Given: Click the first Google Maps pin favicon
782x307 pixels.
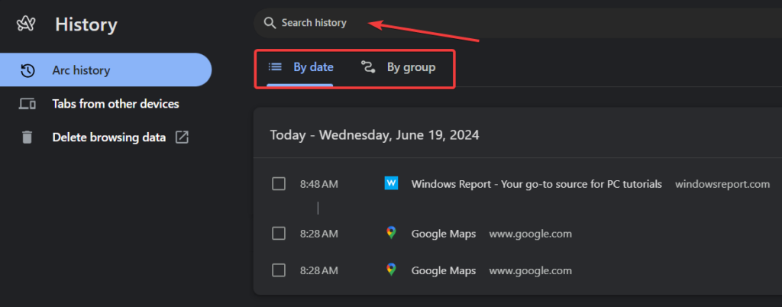Looking at the screenshot, I should tap(391, 233).
